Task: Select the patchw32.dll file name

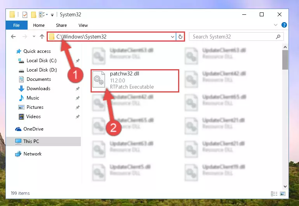Action: (x=124, y=73)
